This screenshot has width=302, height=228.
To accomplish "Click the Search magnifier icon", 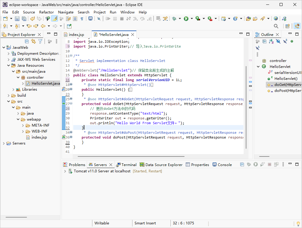I will (276, 26).
